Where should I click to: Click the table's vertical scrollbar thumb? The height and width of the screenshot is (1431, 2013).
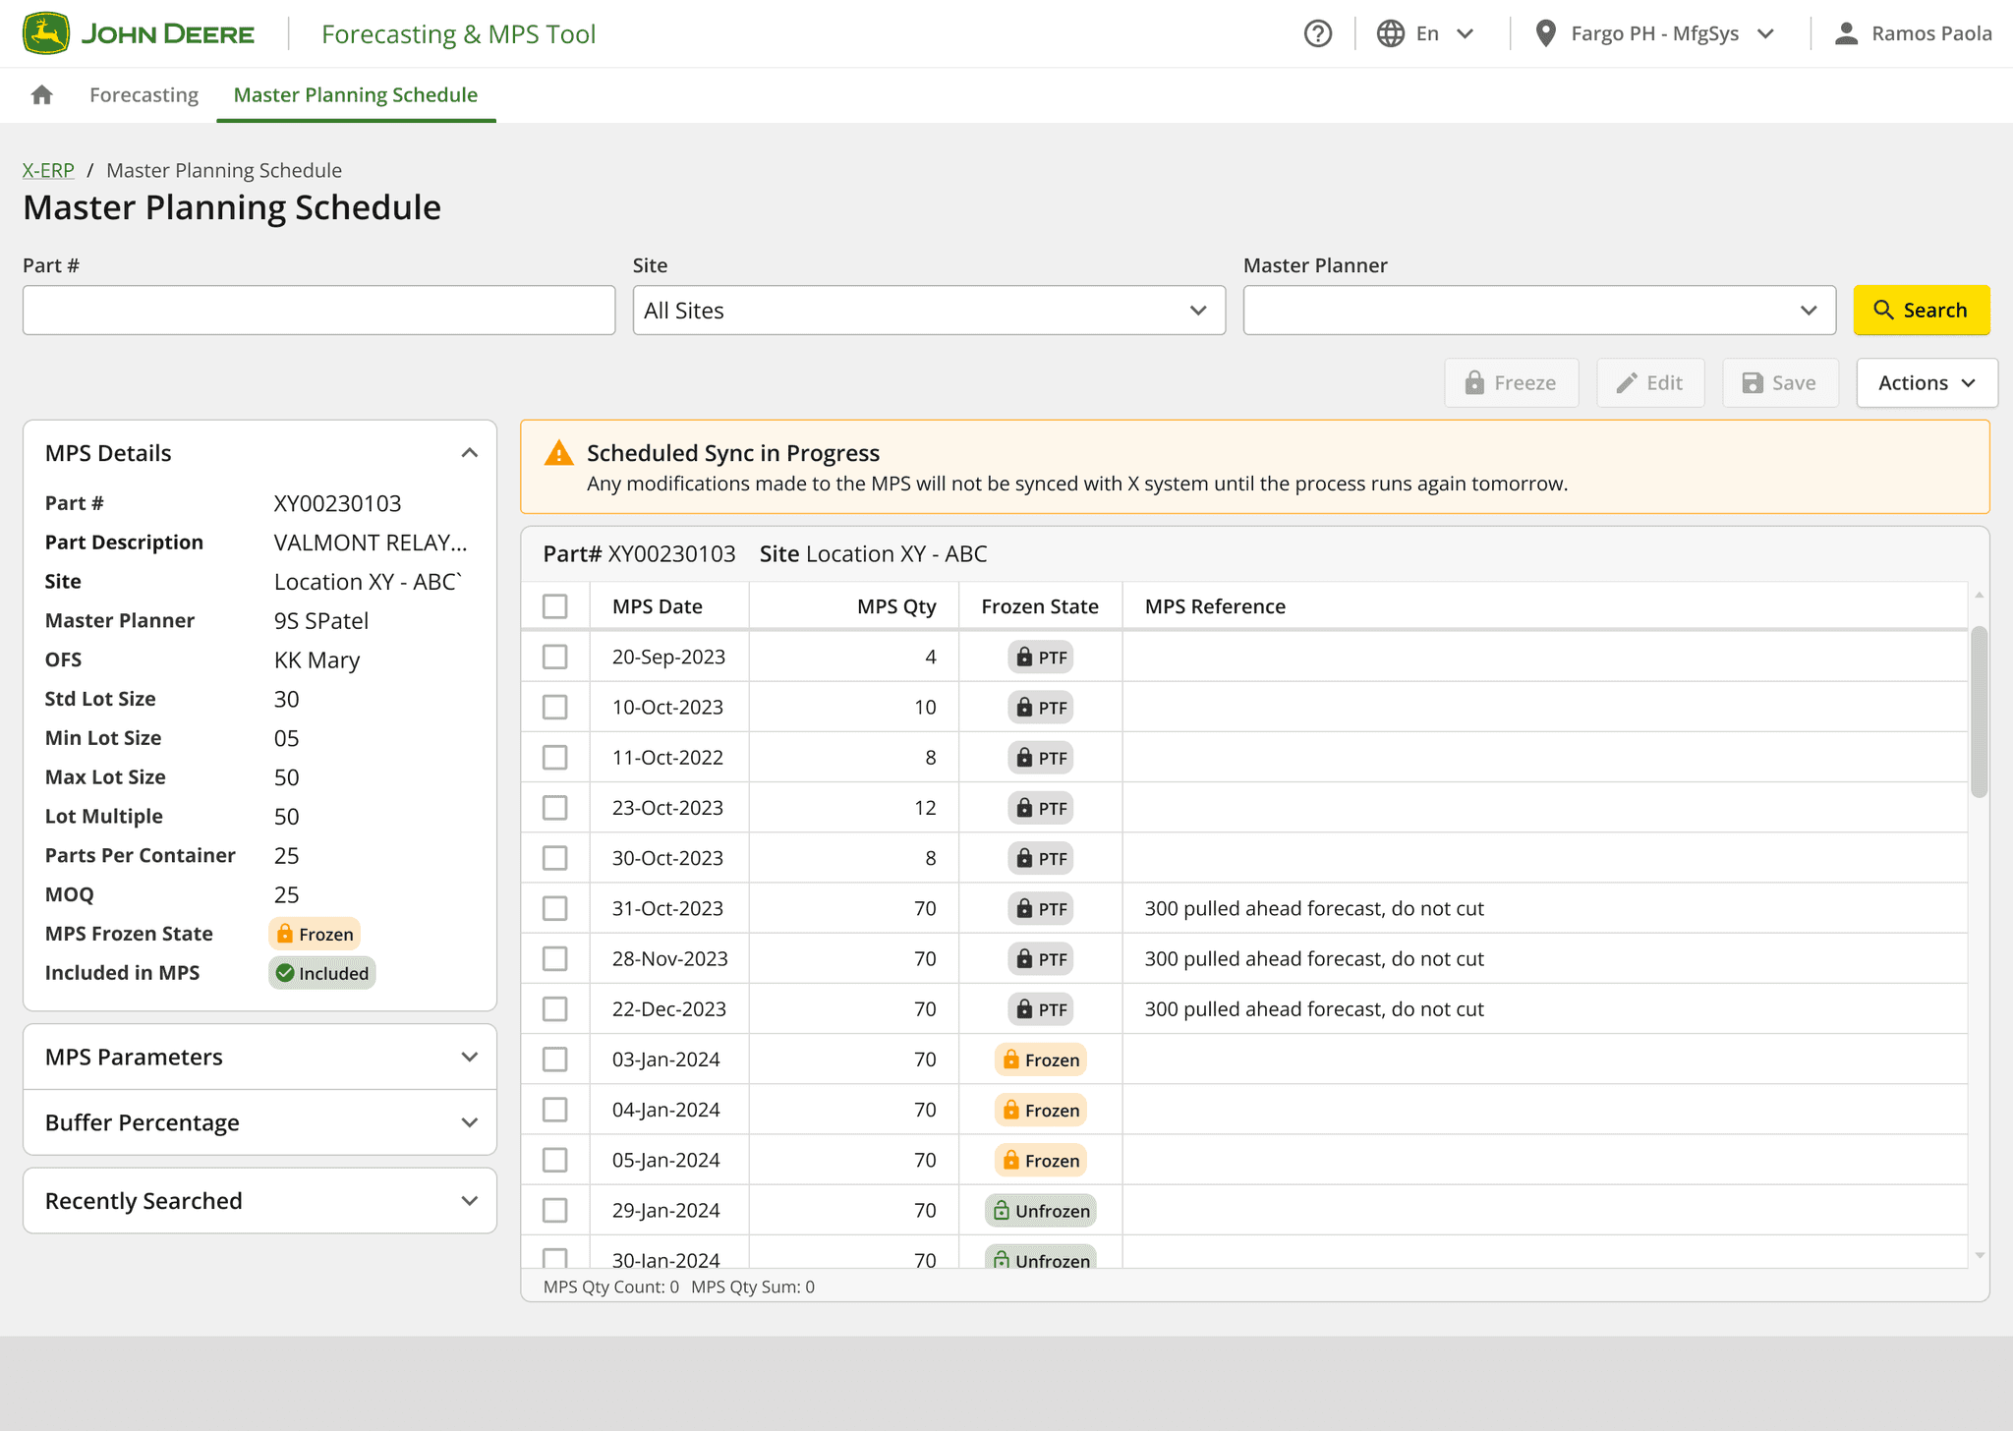(1979, 710)
